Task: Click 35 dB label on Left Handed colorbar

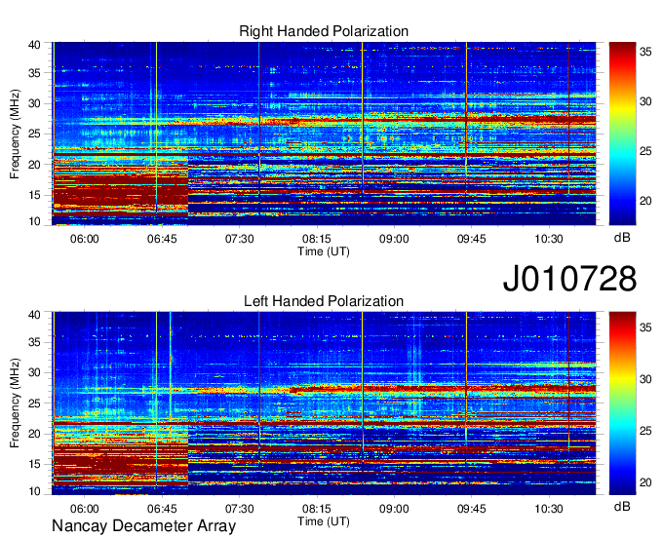Action: 645,327
